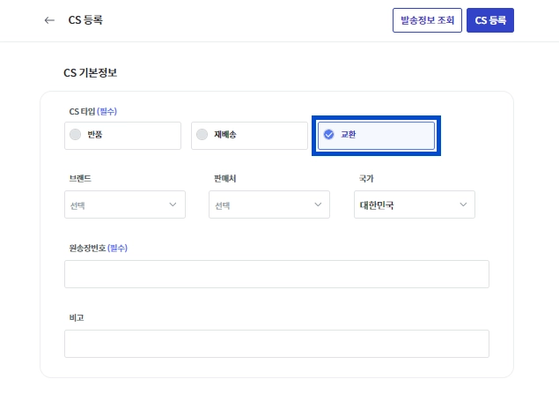559x394 pixels.
Task: Select the 반품 CS type card
Action: coord(122,136)
